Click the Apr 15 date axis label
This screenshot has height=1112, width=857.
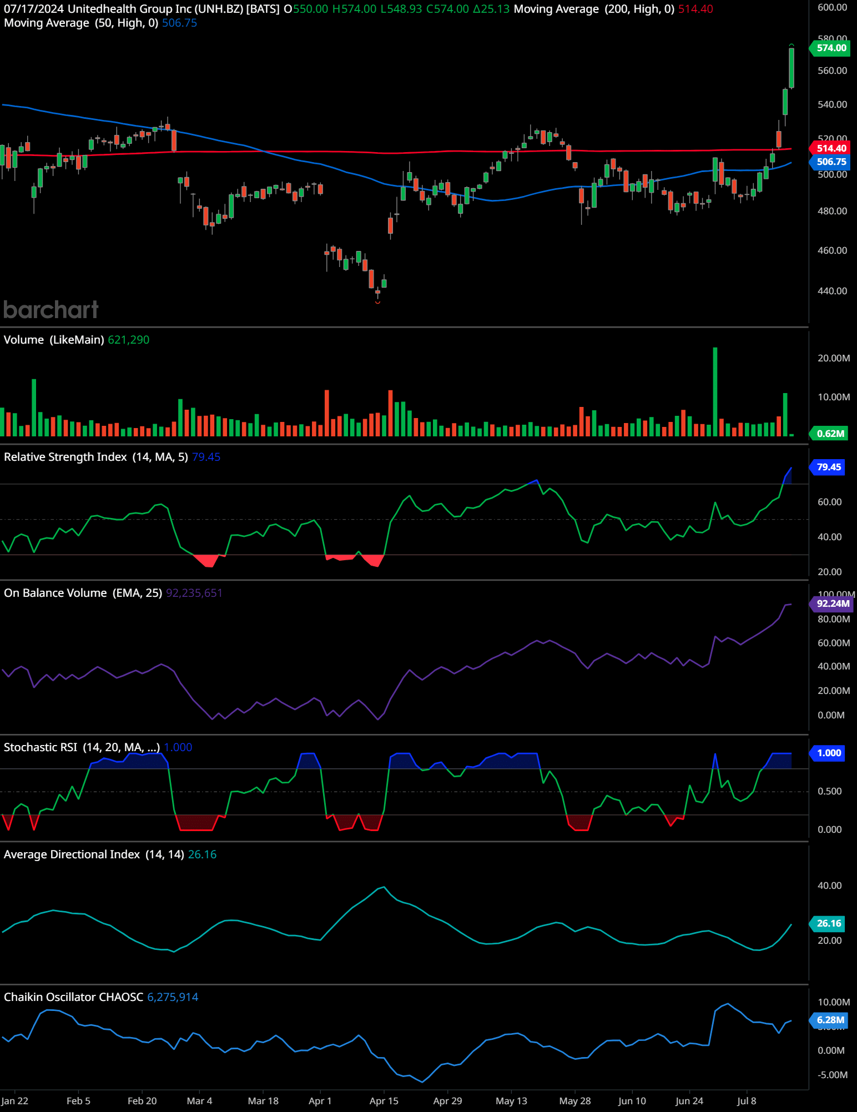(384, 1101)
